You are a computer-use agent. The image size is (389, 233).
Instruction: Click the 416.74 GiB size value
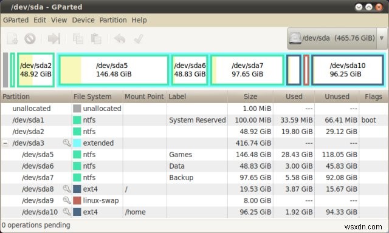pos(253,143)
